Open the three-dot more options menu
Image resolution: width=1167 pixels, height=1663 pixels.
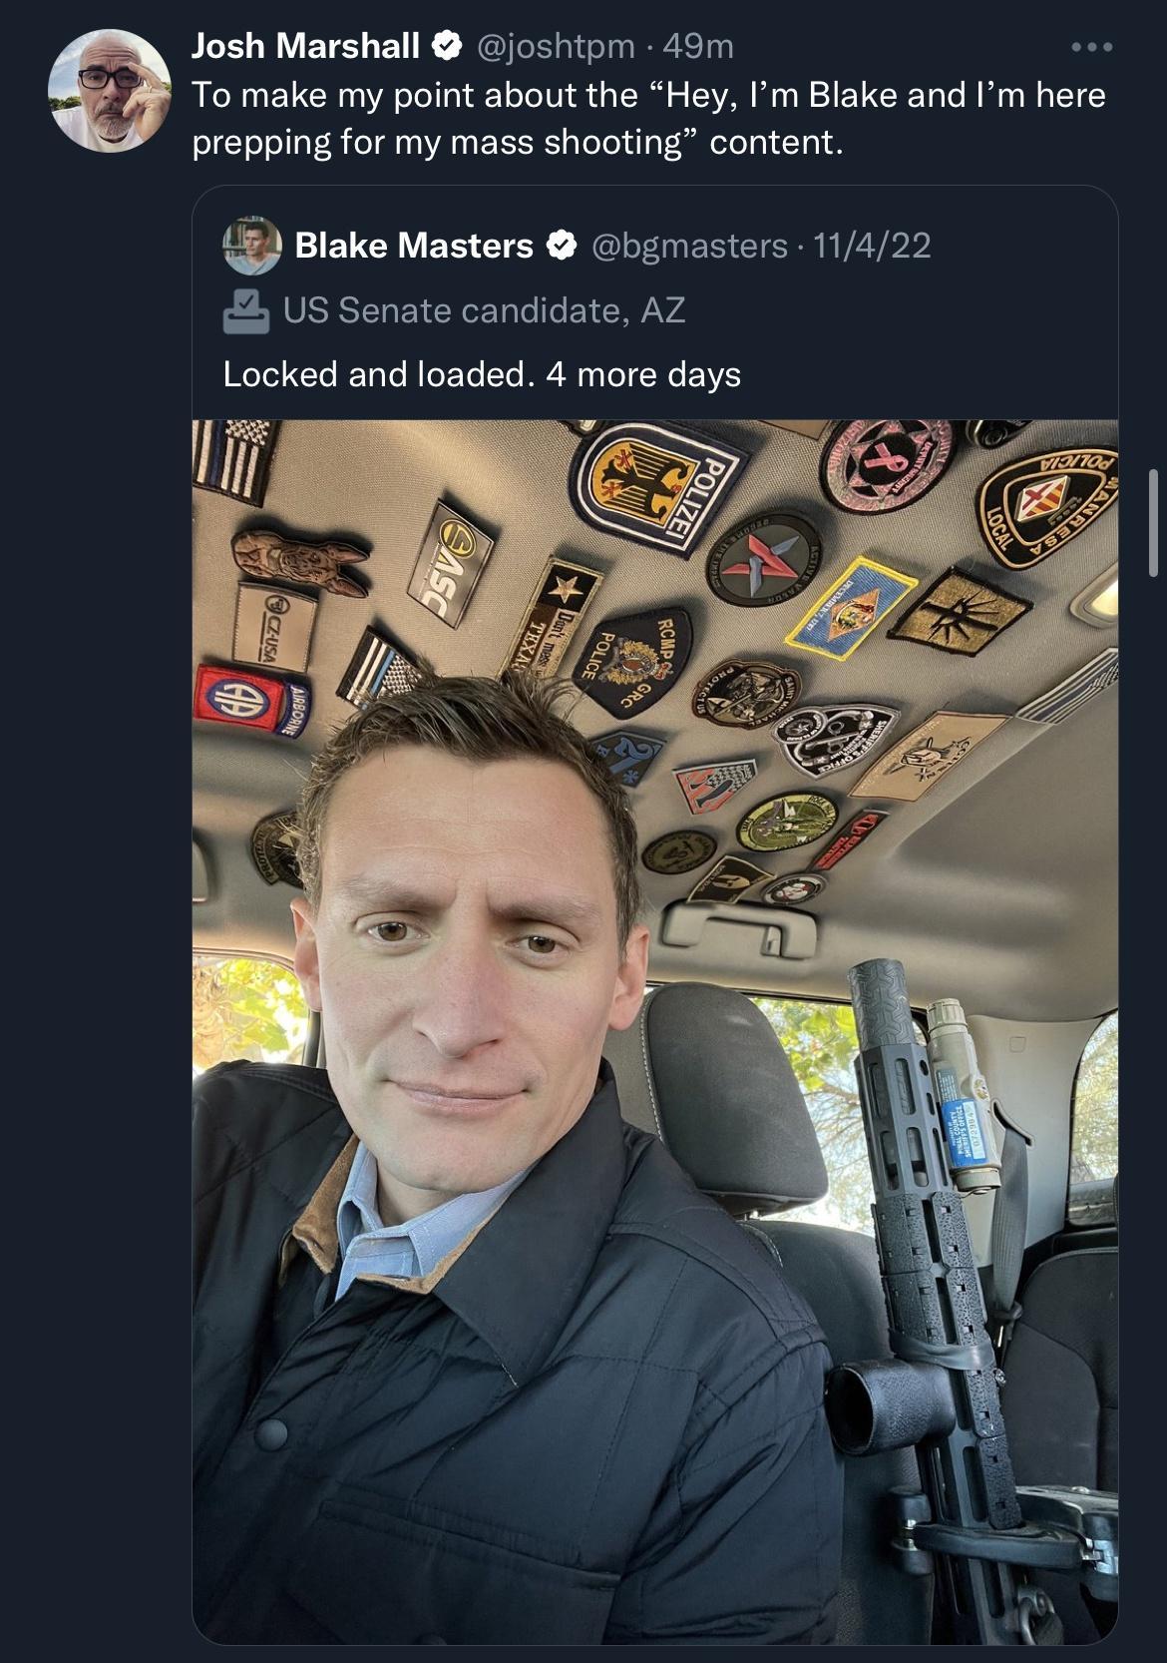click(x=1091, y=47)
